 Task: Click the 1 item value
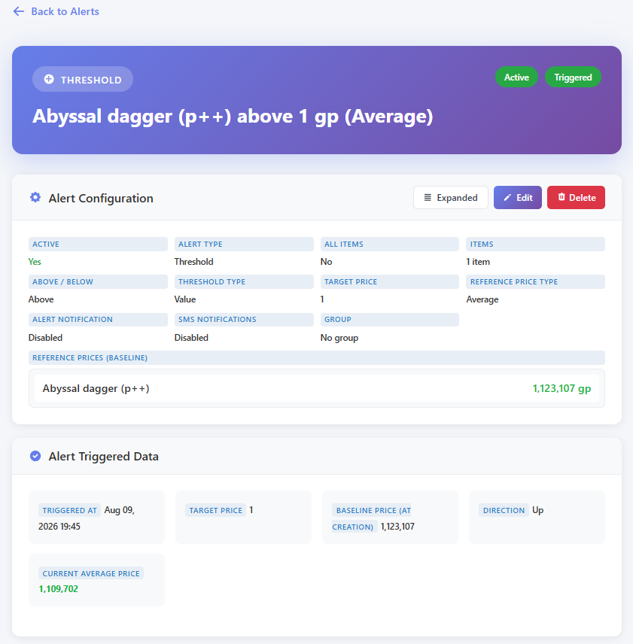tap(478, 262)
